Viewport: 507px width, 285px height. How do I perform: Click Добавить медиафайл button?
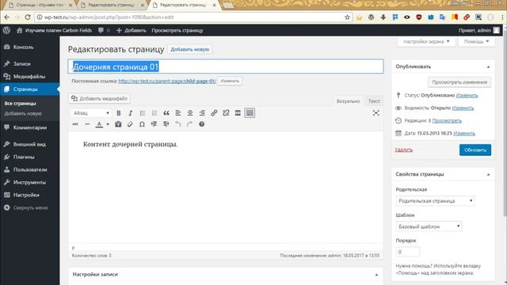pos(99,98)
